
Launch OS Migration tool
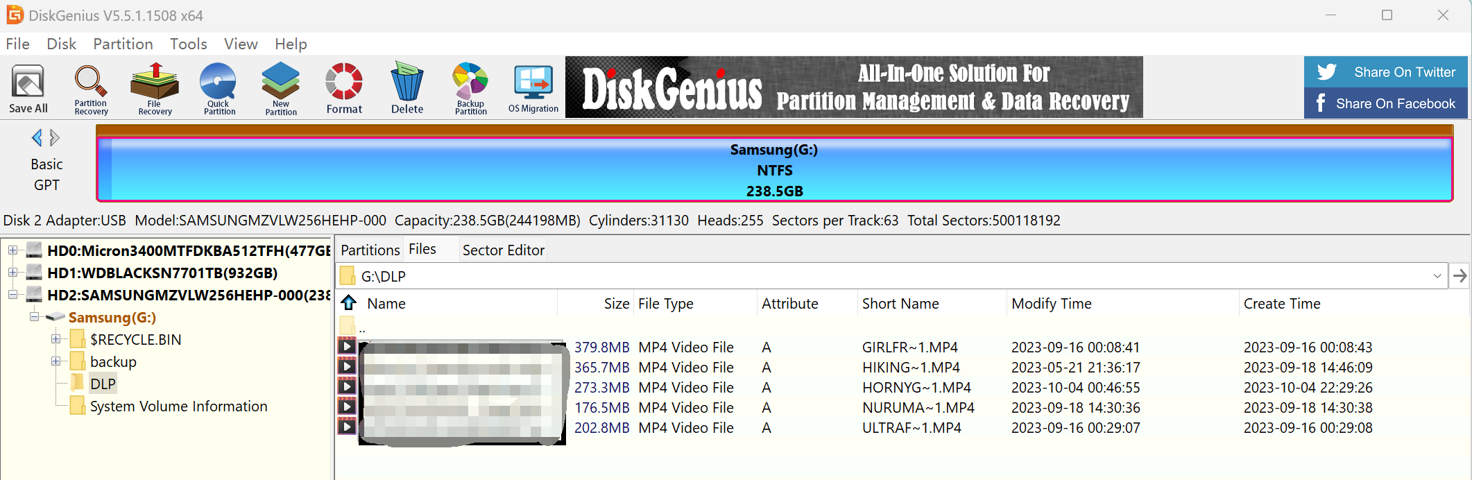(x=533, y=89)
